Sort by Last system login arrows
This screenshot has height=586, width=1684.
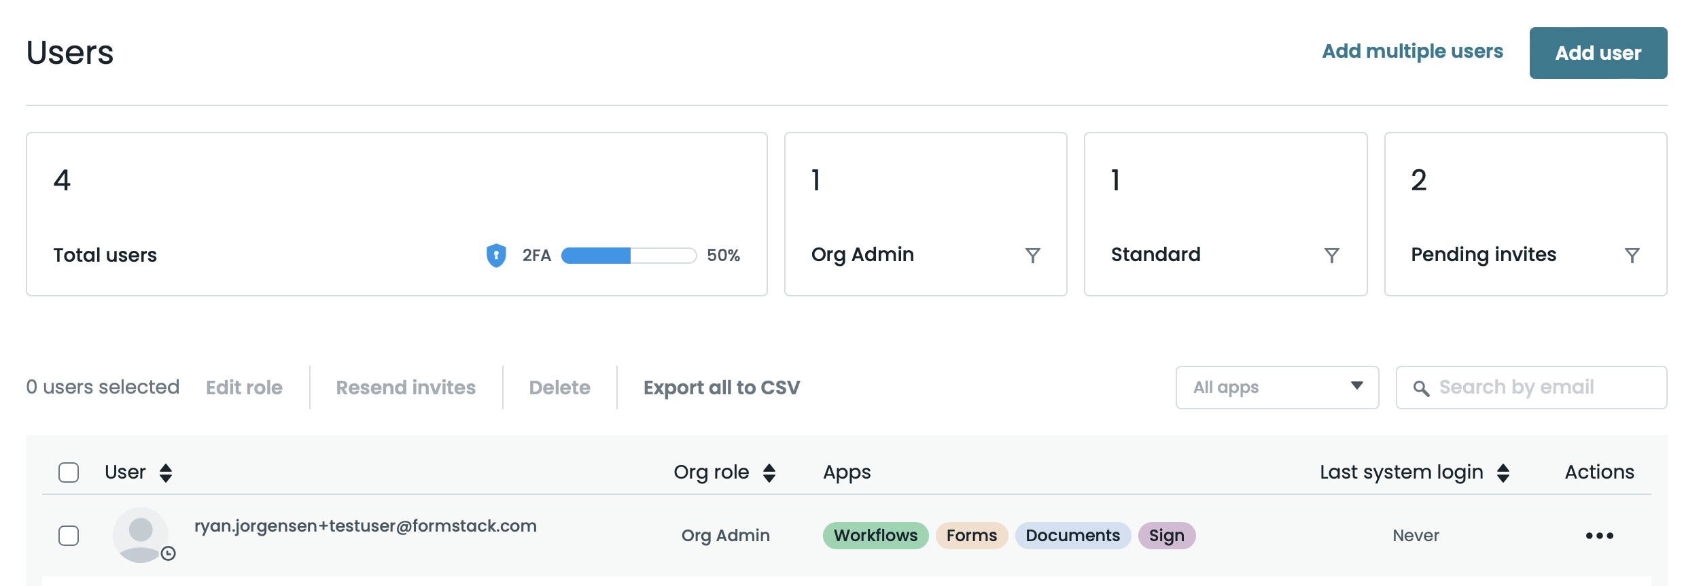1503,472
